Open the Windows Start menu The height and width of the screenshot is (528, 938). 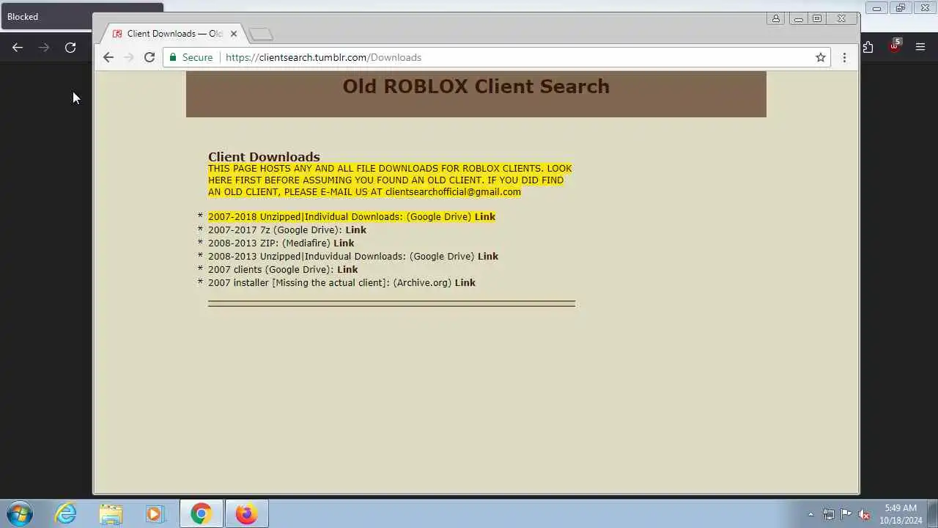(20, 513)
